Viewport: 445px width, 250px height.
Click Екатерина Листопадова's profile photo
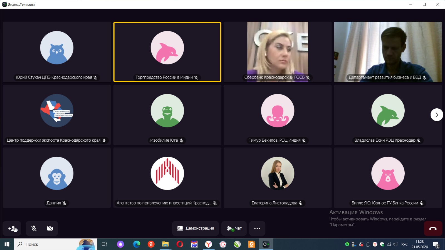pyautogui.click(x=278, y=173)
